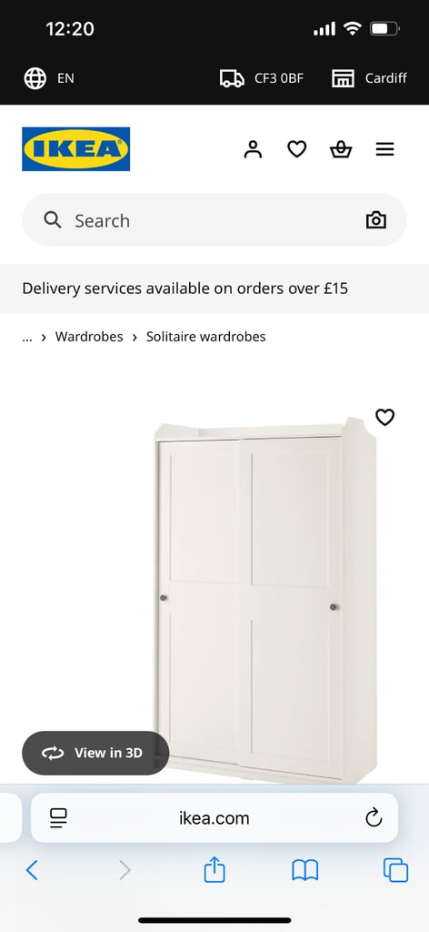Go to the Wardrobes breadcrumb
The width and height of the screenshot is (429, 932).
click(x=89, y=337)
